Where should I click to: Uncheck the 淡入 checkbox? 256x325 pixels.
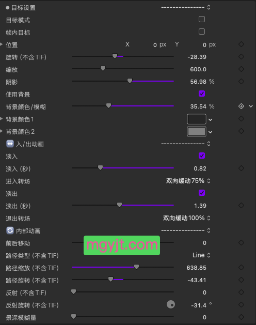pyautogui.click(x=202, y=156)
